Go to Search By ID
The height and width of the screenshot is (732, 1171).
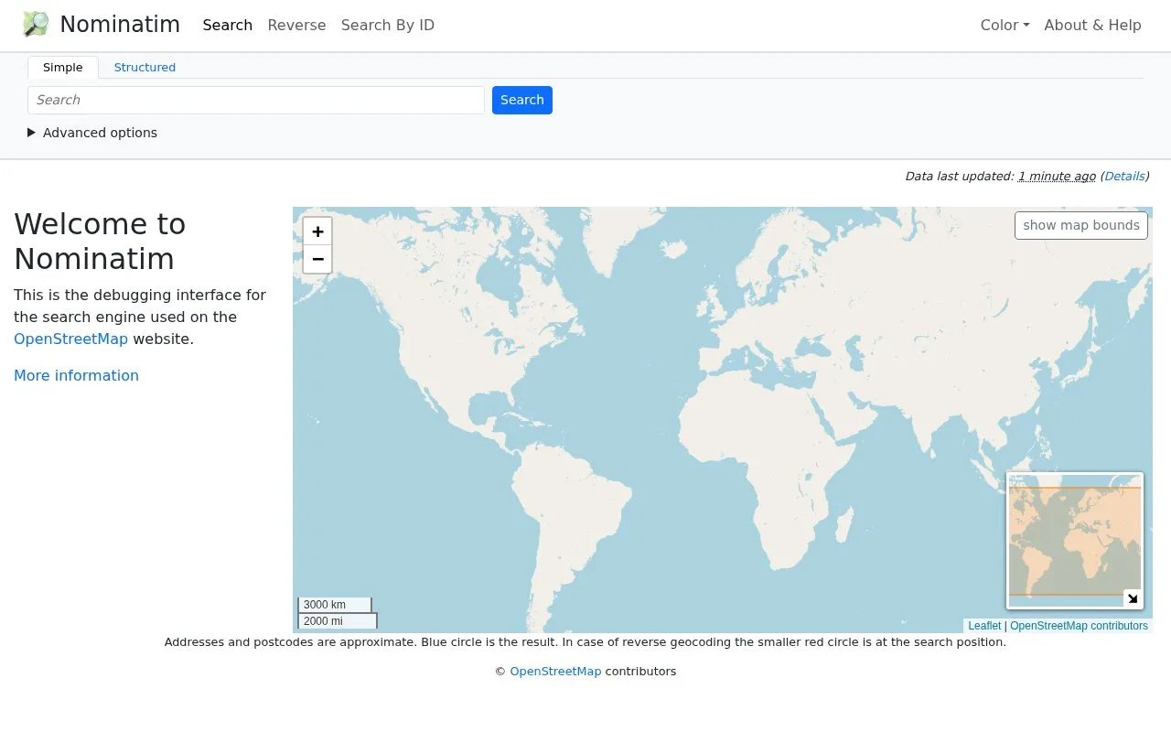pyautogui.click(x=388, y=26)
